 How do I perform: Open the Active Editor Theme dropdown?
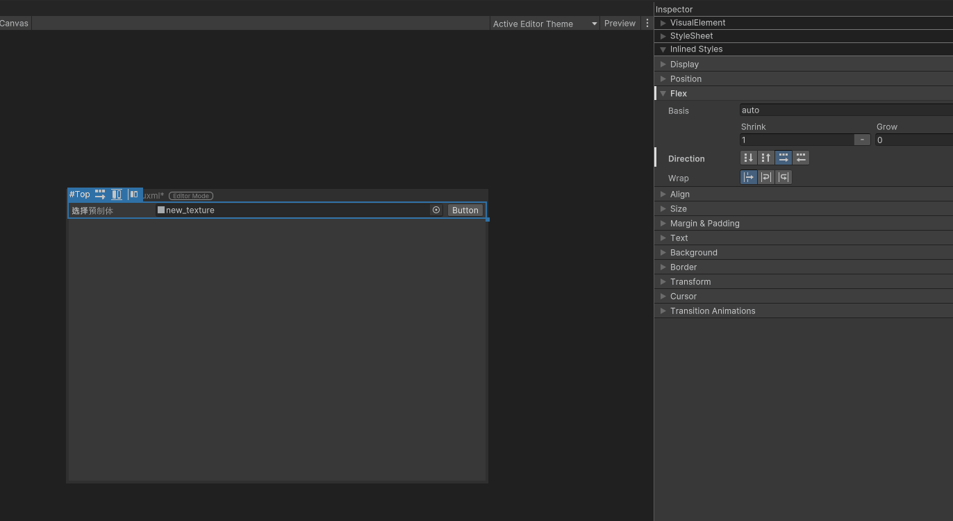coord(544,23)
